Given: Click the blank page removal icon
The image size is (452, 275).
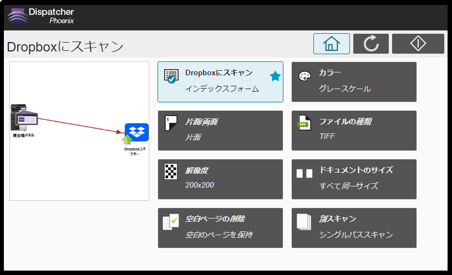Looking at the screenshot, I should [x=171, y=222].
